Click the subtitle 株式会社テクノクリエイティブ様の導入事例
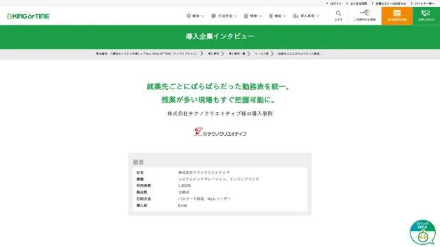 click(220, 114)
